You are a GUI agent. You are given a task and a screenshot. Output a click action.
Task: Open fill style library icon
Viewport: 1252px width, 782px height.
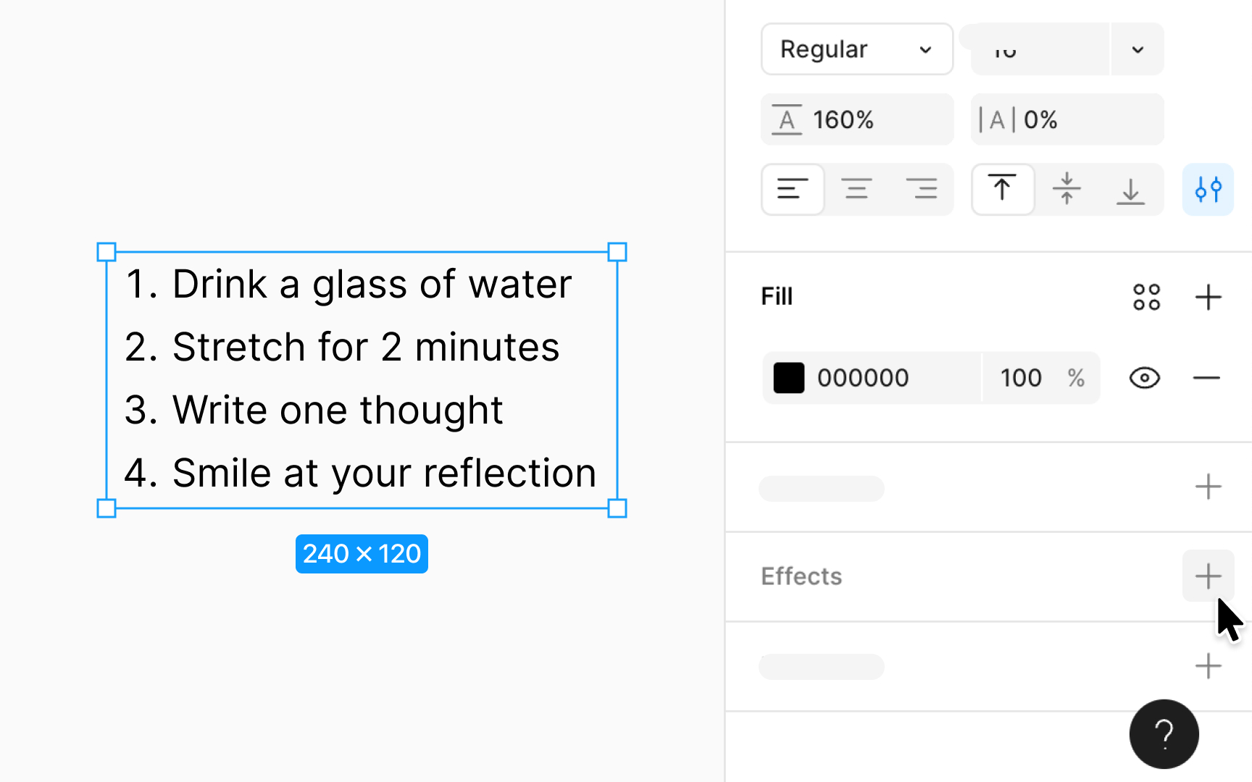pos(1146,297)
